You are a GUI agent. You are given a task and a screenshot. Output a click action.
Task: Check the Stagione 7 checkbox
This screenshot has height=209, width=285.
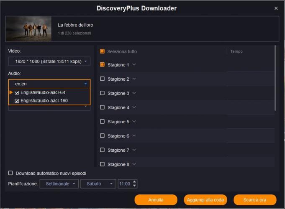click(103, 150)
